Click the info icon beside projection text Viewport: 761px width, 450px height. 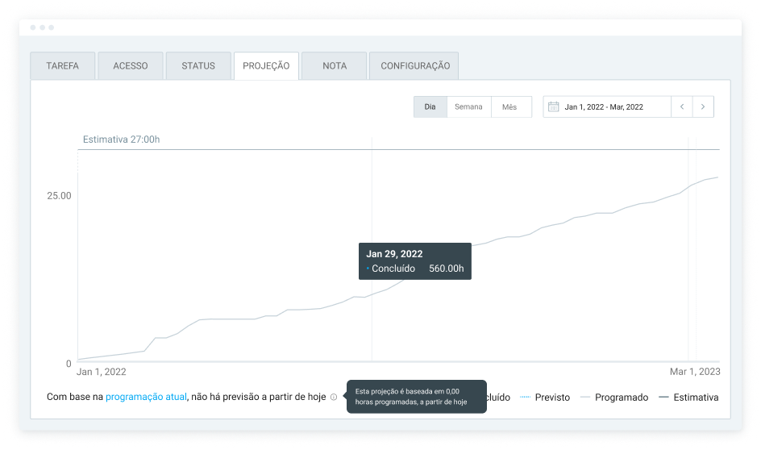tap(334, 397)
